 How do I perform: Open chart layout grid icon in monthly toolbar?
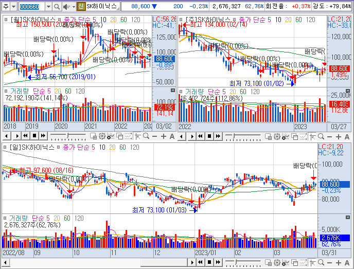click(x=93, y=136)
